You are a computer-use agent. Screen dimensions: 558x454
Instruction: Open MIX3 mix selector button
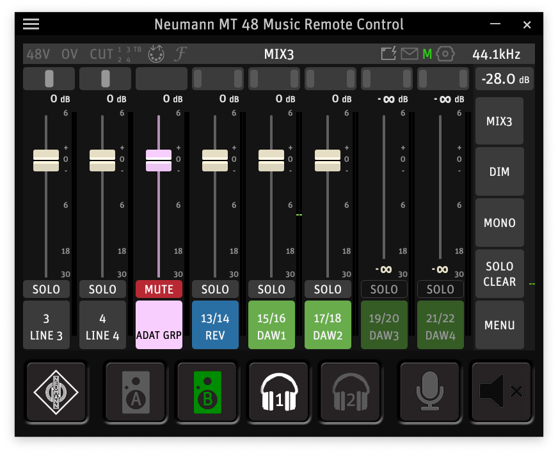[499, 121]
